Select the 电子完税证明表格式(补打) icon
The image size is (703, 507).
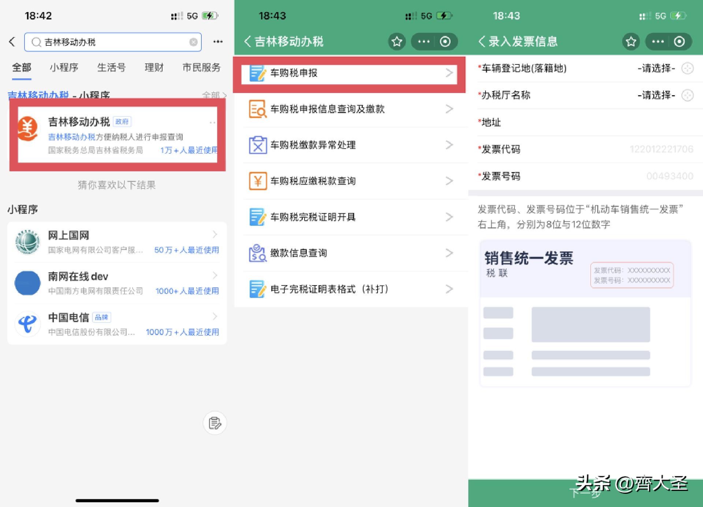257,289
